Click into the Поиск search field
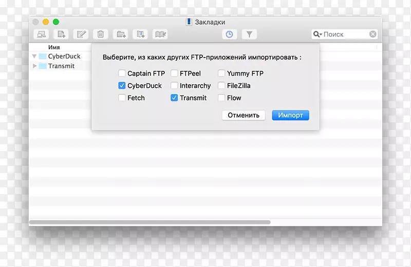This screenshot has height=267, width=411. click(344, 34)
